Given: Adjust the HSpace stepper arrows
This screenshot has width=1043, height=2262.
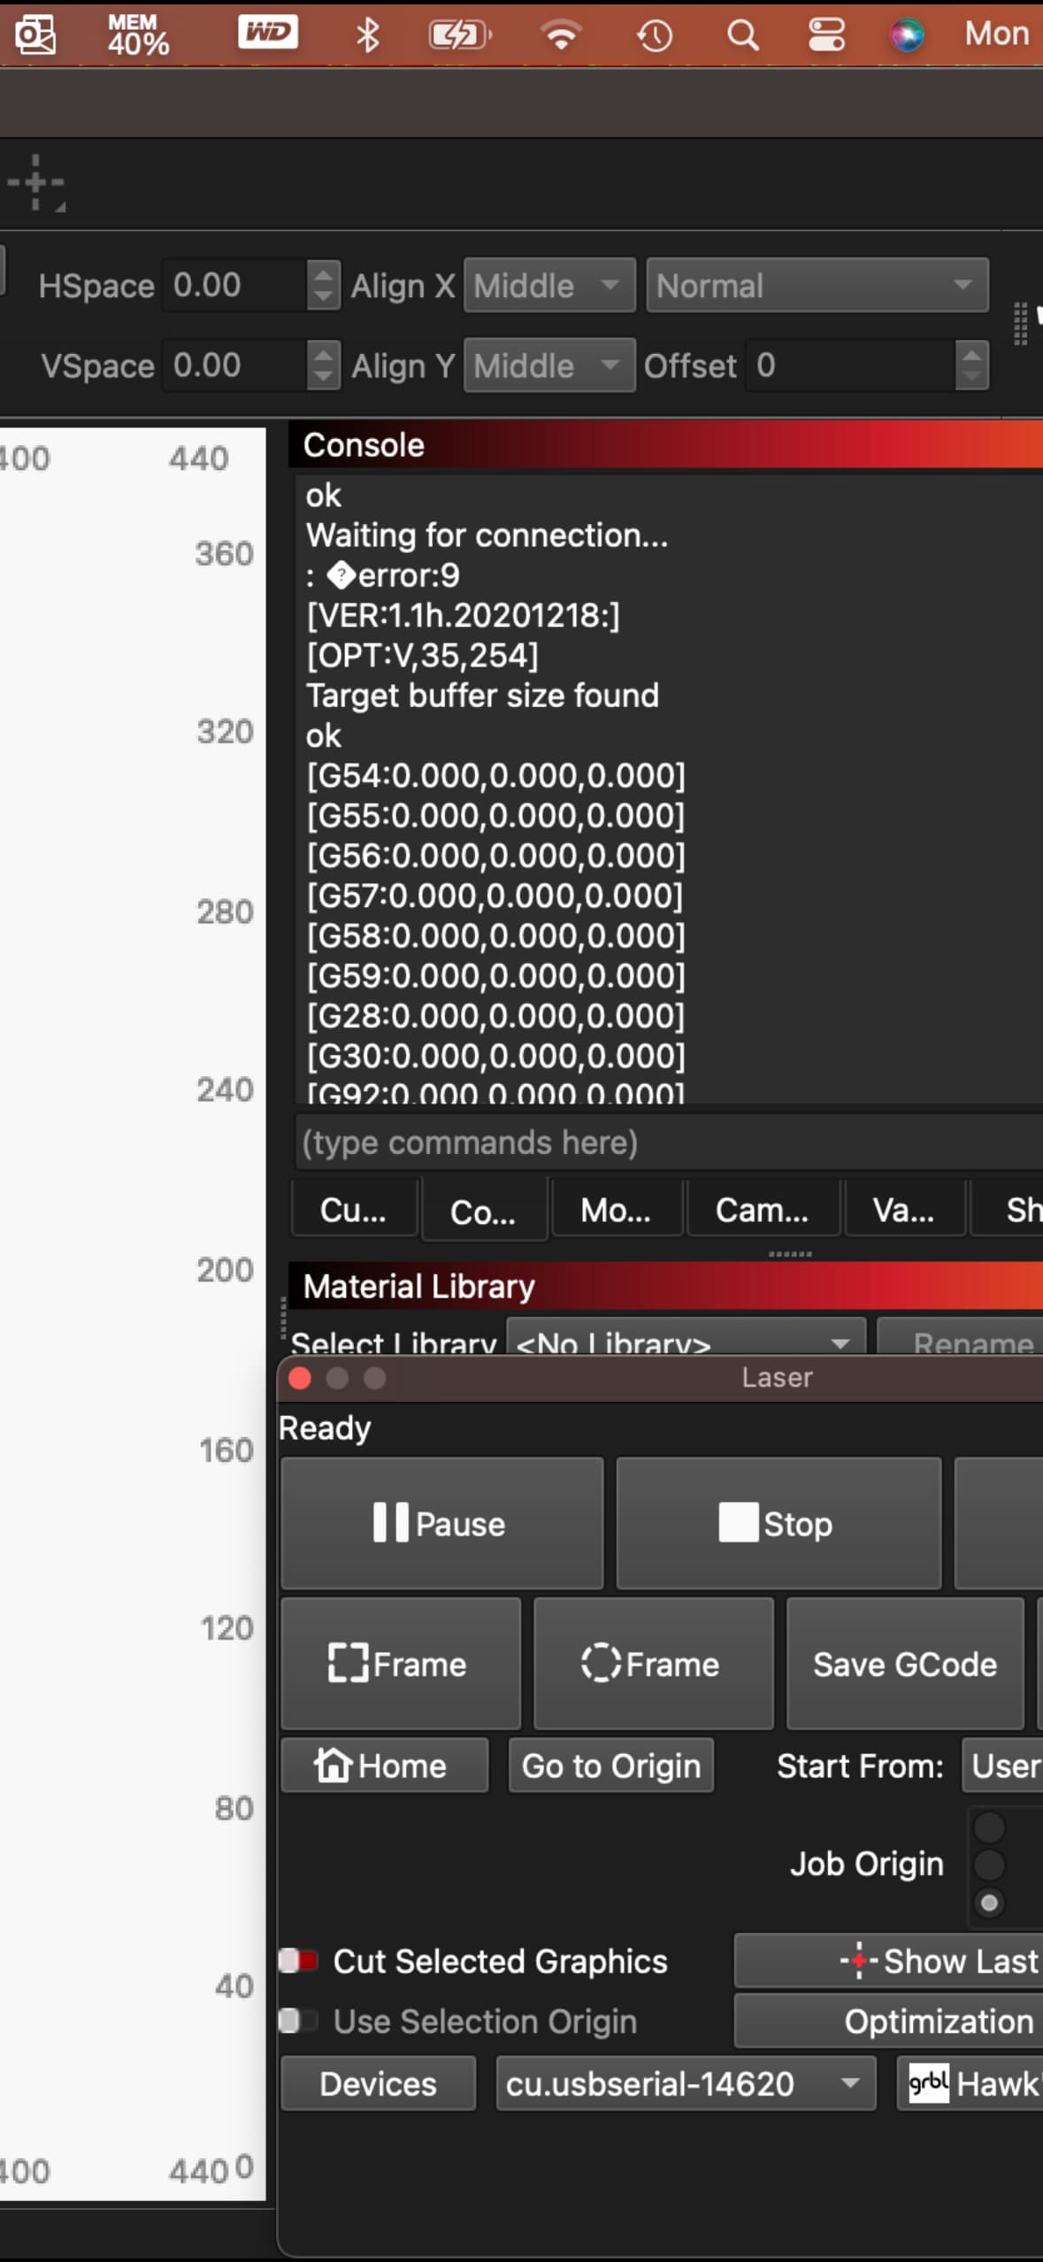Looking at the screenshot, I should point(323,285).
